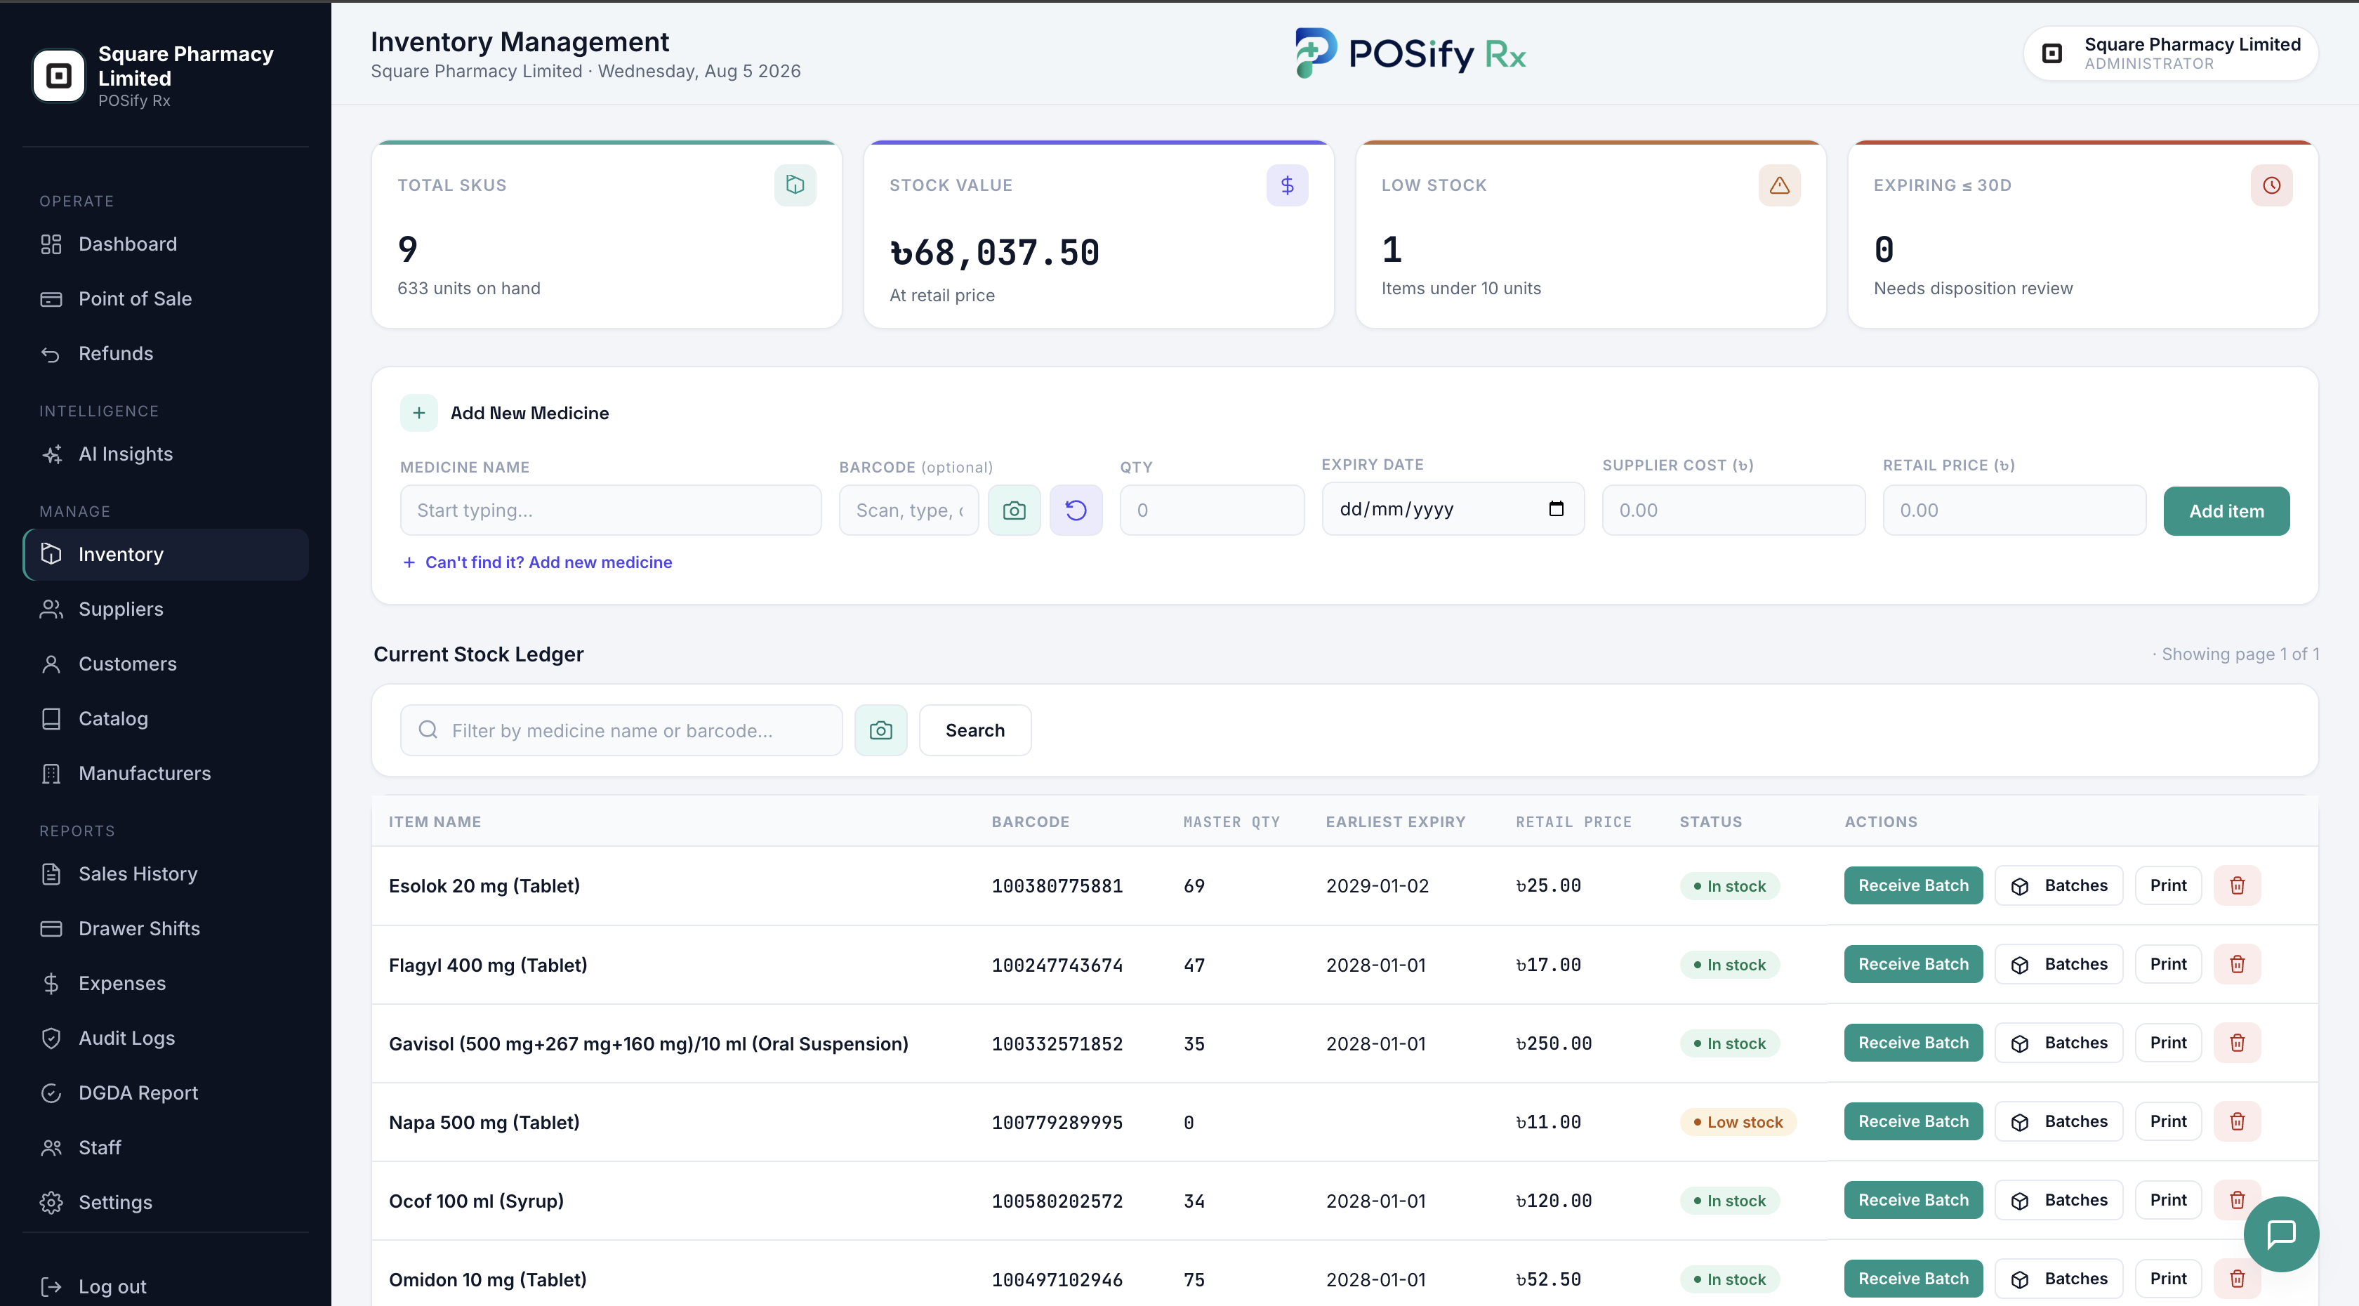Open Settings from the sidebar
2359x1306 pixels.
point(166,1203)
